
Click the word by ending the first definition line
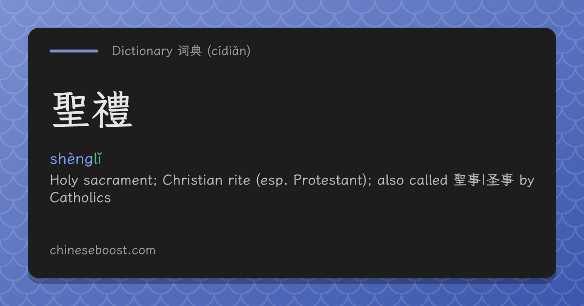(x=527, y=181)
